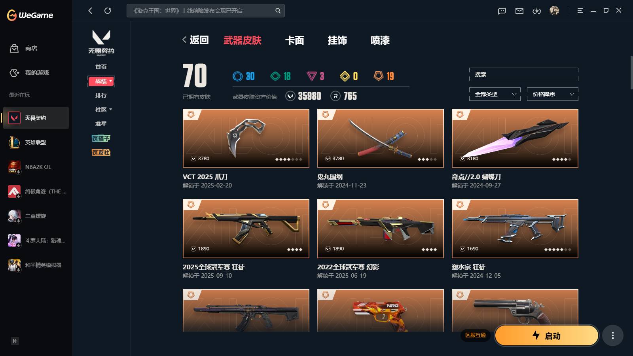Click the 搜索 skin search field

click(524, 74)
